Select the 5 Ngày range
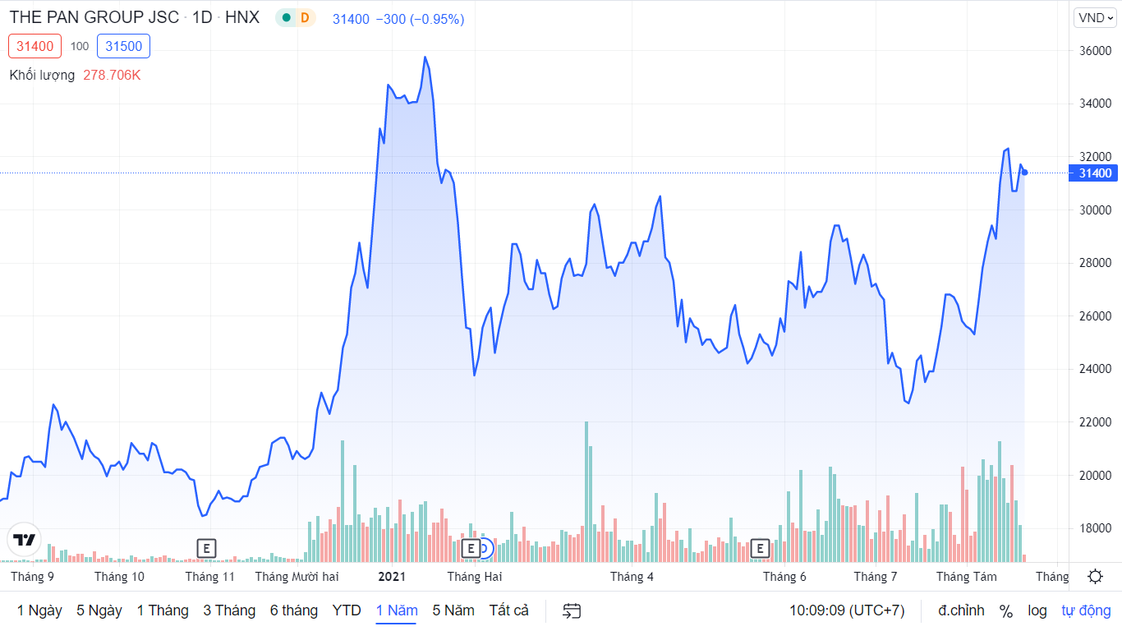This screenshot has width=1122, height=631. [99, 610]
